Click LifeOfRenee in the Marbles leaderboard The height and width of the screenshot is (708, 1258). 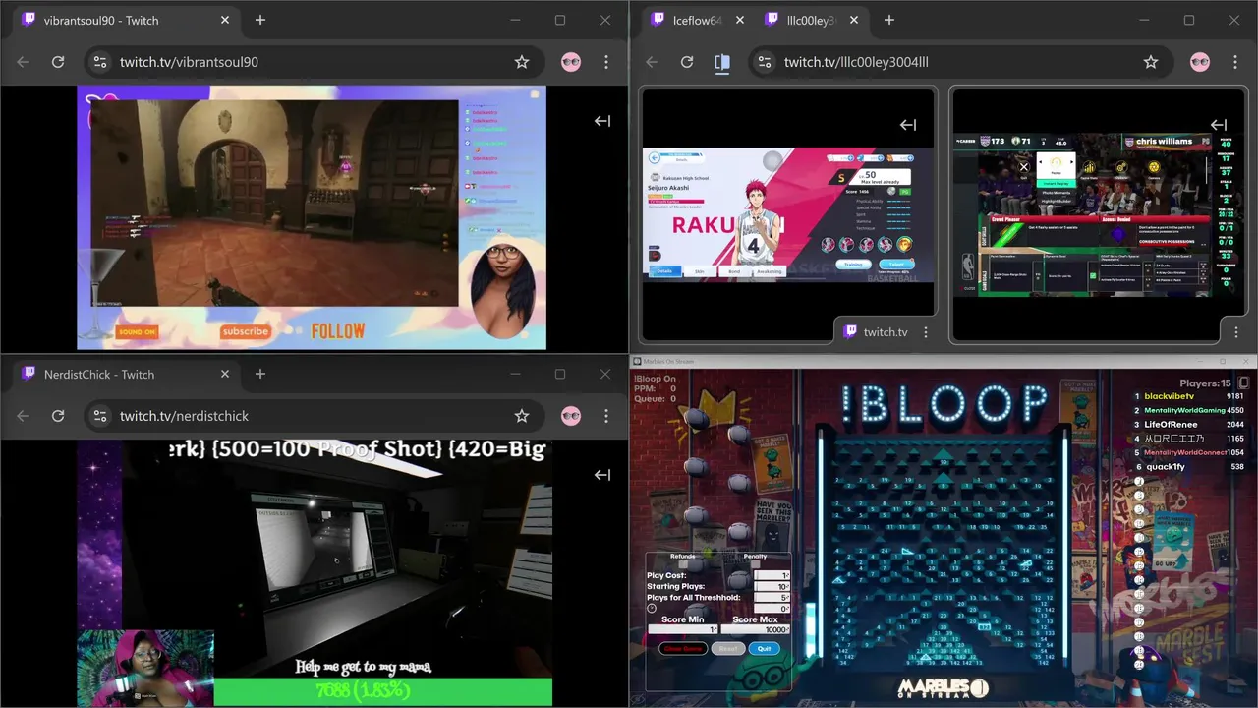point(1171,425)
